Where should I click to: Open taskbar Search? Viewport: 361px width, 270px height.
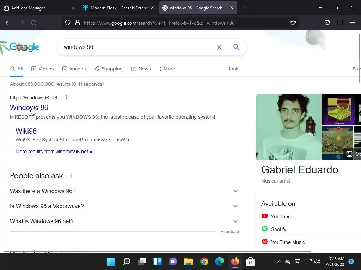(x=127, y=262)
